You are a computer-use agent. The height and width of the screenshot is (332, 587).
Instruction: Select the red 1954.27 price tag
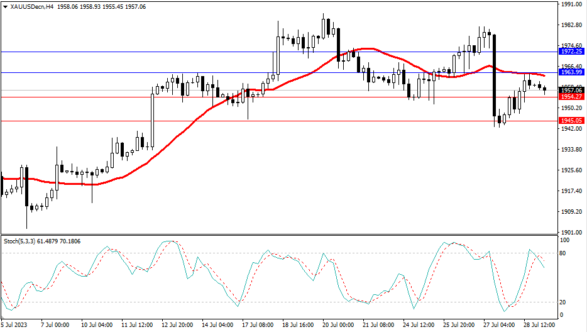571,97
